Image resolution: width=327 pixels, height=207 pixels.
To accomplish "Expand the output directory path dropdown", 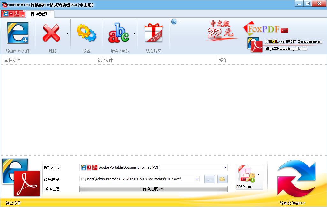I will pyautogui.click(x=197, y=179).
